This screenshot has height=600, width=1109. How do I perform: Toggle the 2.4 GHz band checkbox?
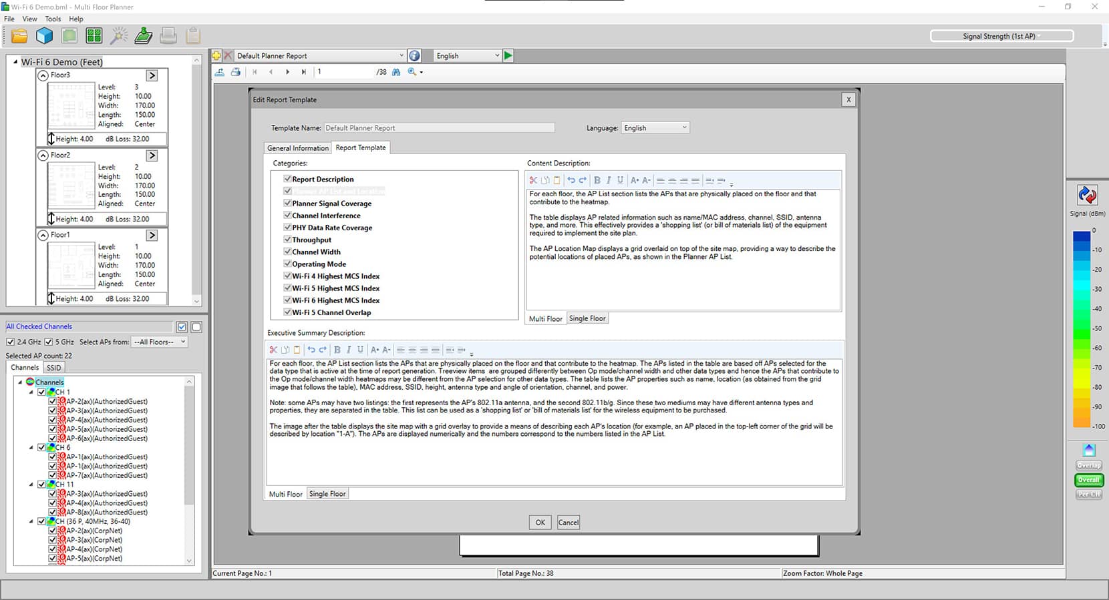(x=10, y=342)
